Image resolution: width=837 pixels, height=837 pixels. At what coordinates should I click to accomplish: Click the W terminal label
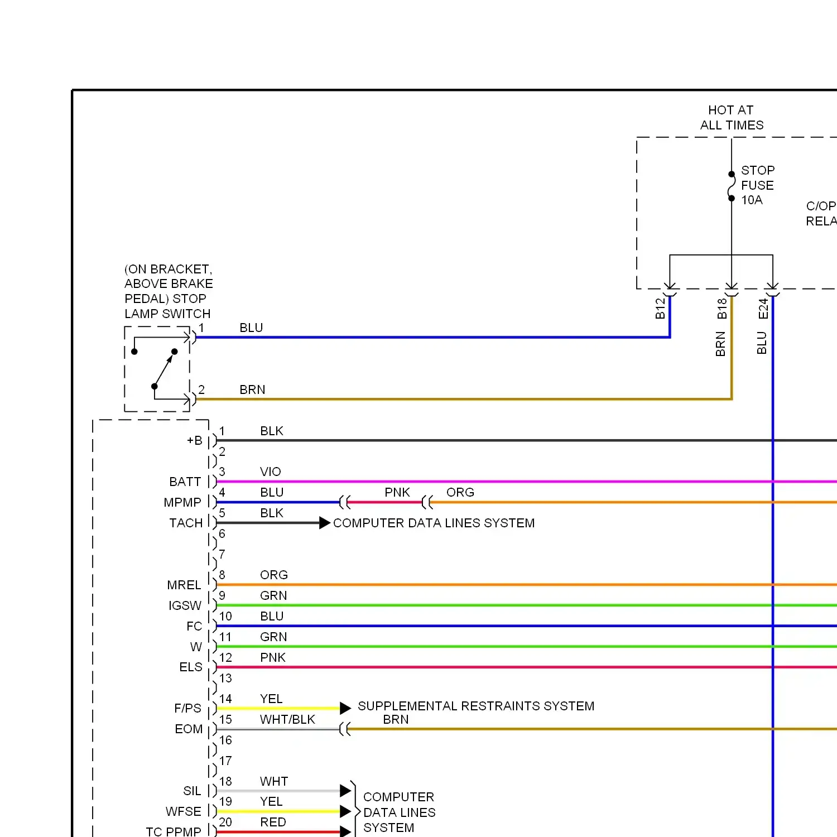coord(196,647)
